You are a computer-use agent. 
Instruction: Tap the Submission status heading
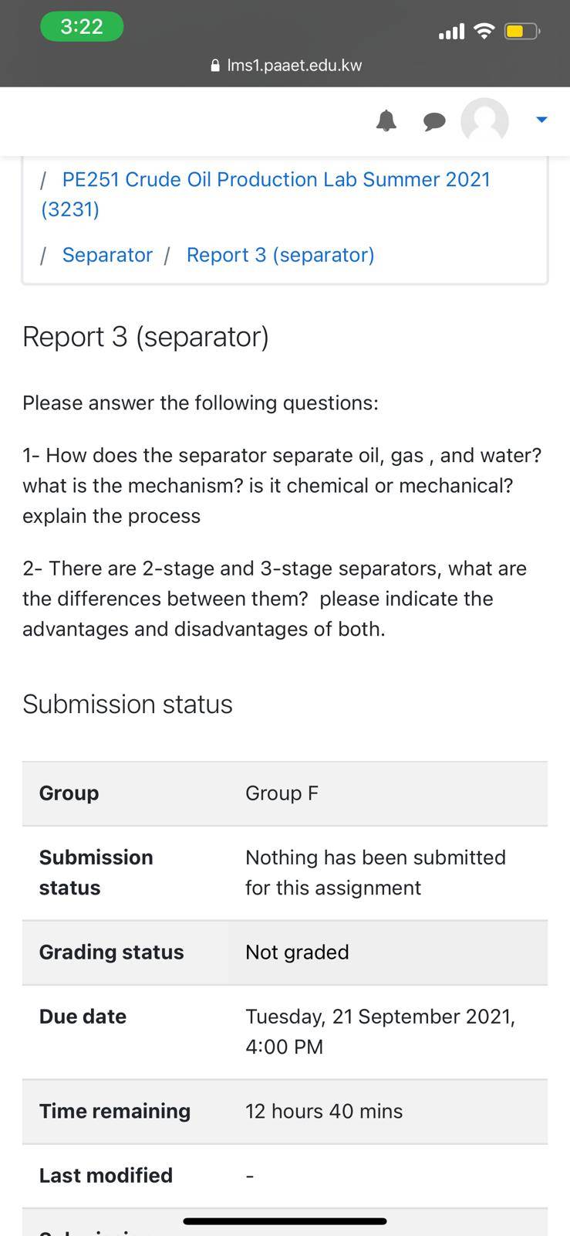coord(127,705)
